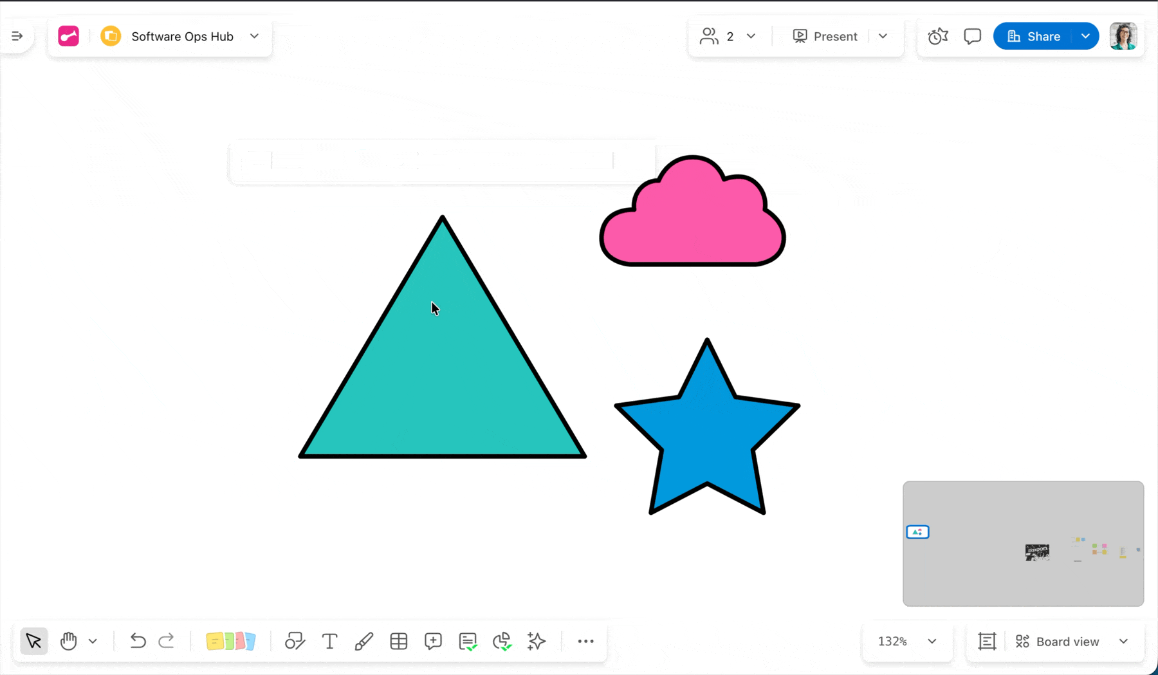Toggle the Select cursor tool
This screenshot has width=1158, height=675.
tap(34, 642)
